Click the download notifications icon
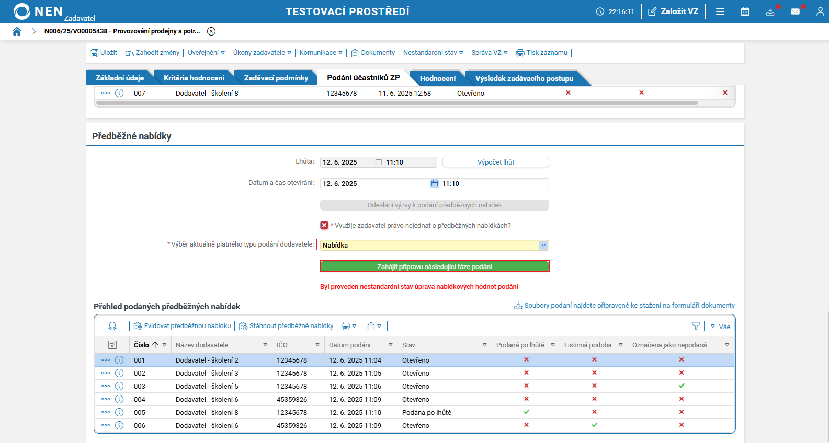 pos(770,11)
